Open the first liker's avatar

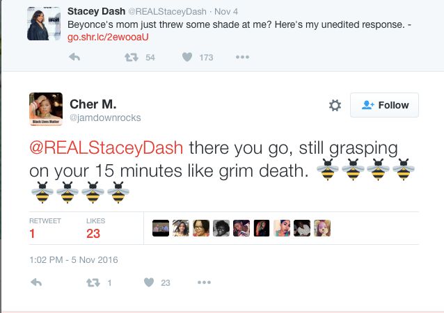tap(160, 228)
